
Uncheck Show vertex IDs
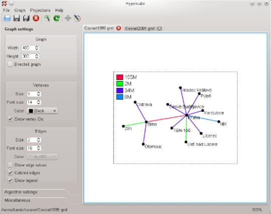coord(10,119)
